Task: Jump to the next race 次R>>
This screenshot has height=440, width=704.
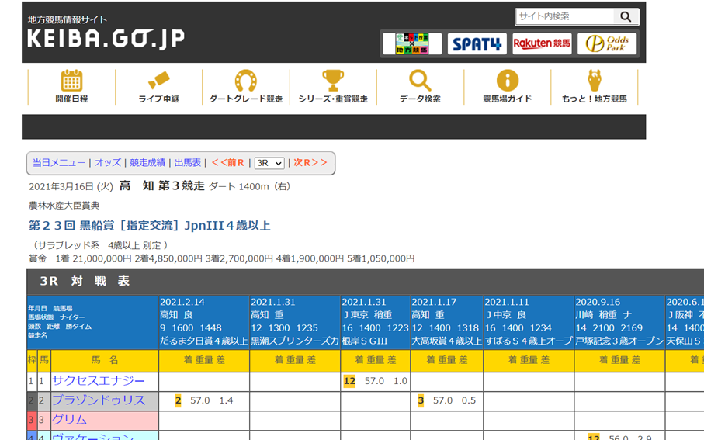Action: (x=310, y=163)
